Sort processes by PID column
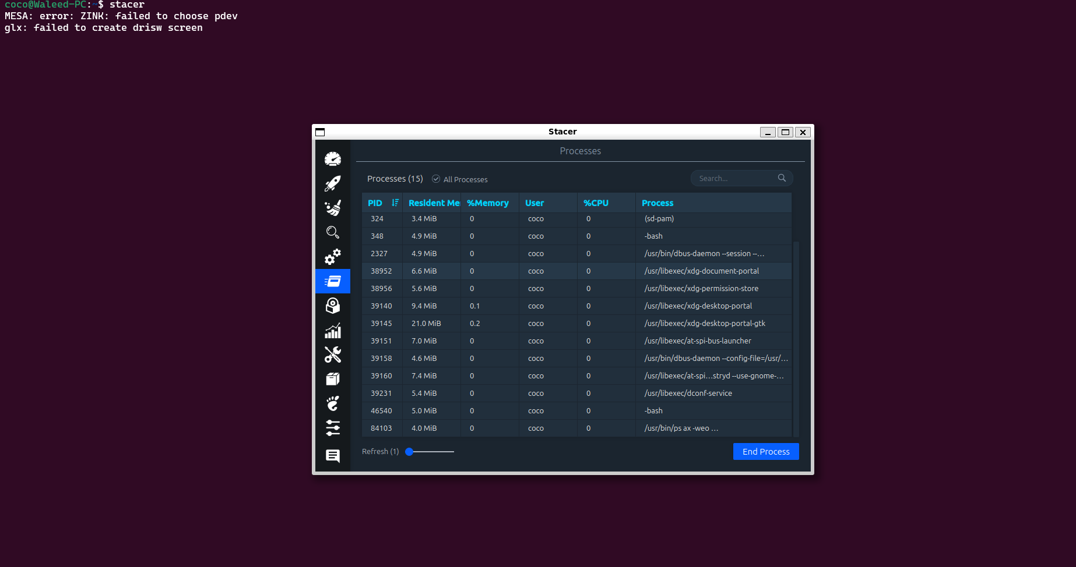This screenshot has width=1076, height=567. (375, 203)
